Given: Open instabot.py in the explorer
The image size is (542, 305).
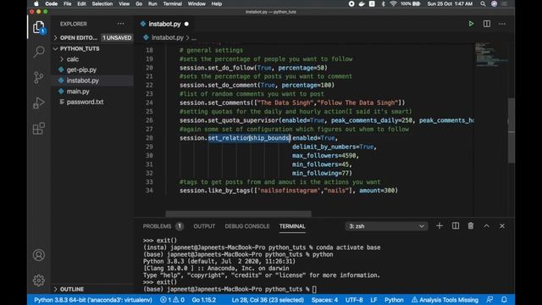Looking at the screenshot, I should coord(83,80).
